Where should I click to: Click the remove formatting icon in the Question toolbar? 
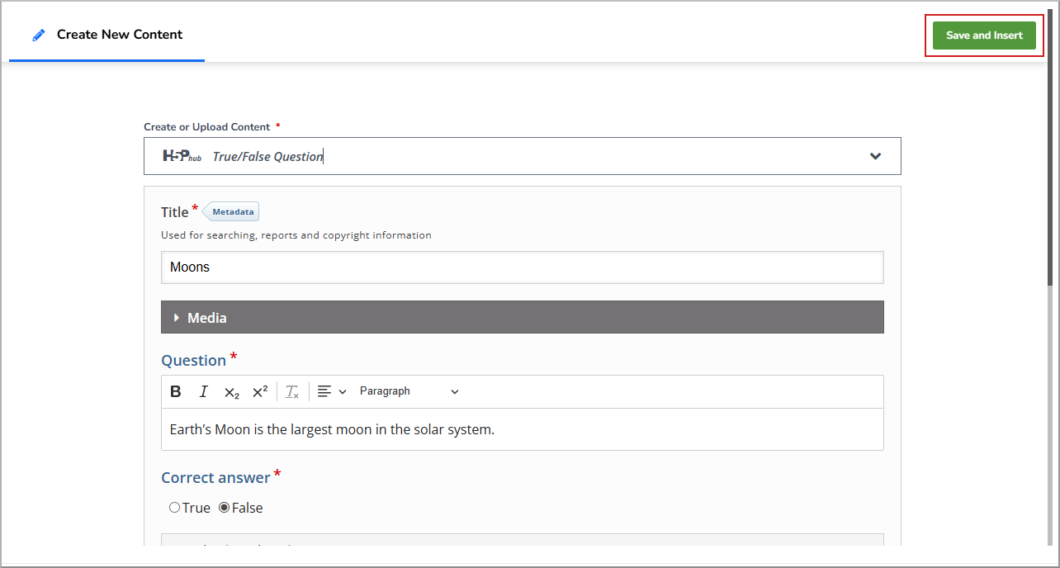point(291,390)
